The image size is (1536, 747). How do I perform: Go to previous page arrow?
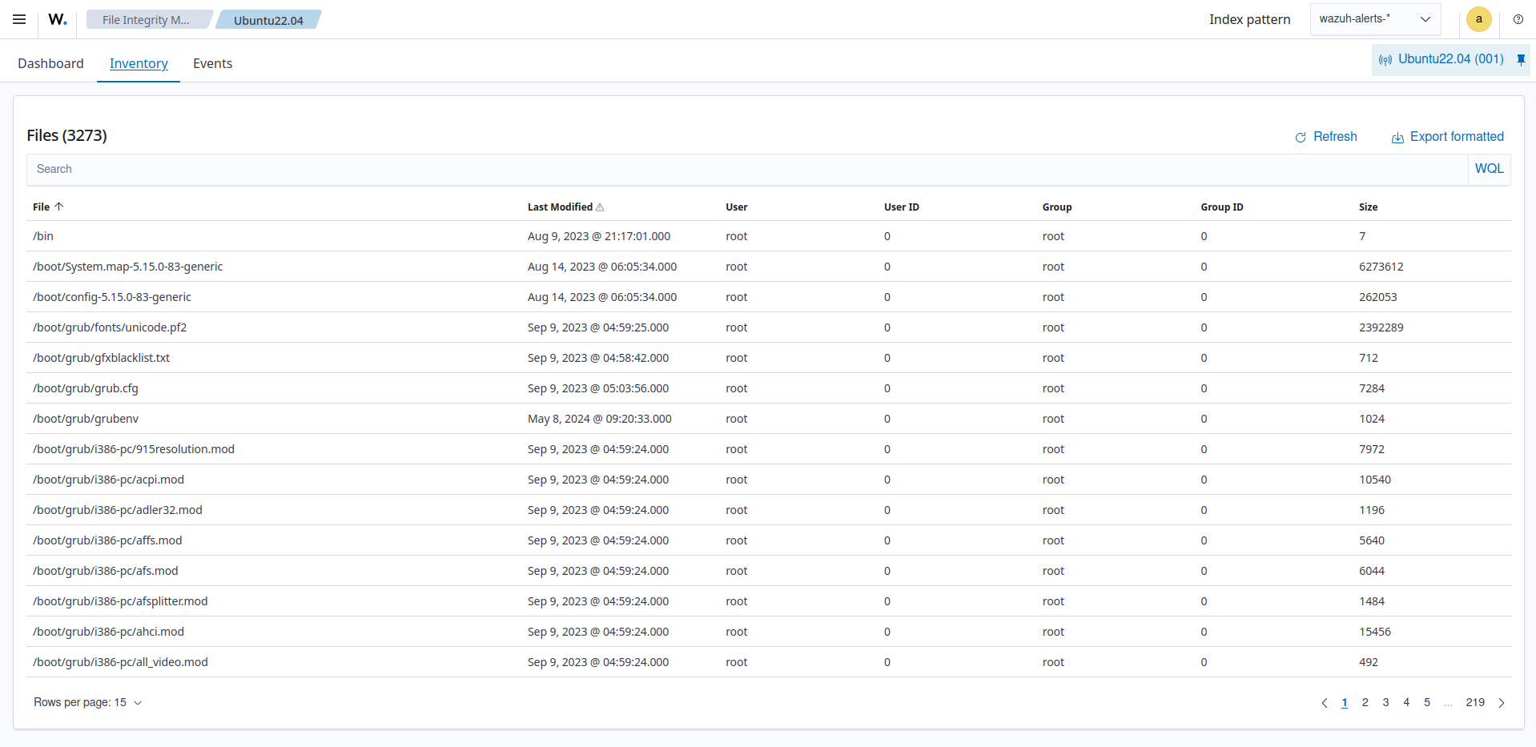(x=1324, y=703)
